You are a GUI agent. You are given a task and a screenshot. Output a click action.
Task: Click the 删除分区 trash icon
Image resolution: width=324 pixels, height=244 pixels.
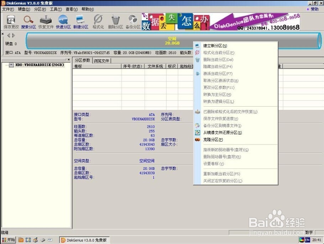[x=115, y=22]
